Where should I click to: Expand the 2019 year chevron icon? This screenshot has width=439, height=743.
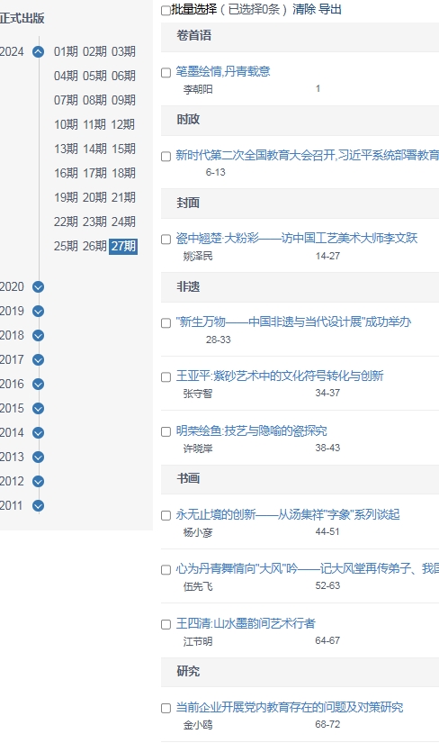click(39, 312)
